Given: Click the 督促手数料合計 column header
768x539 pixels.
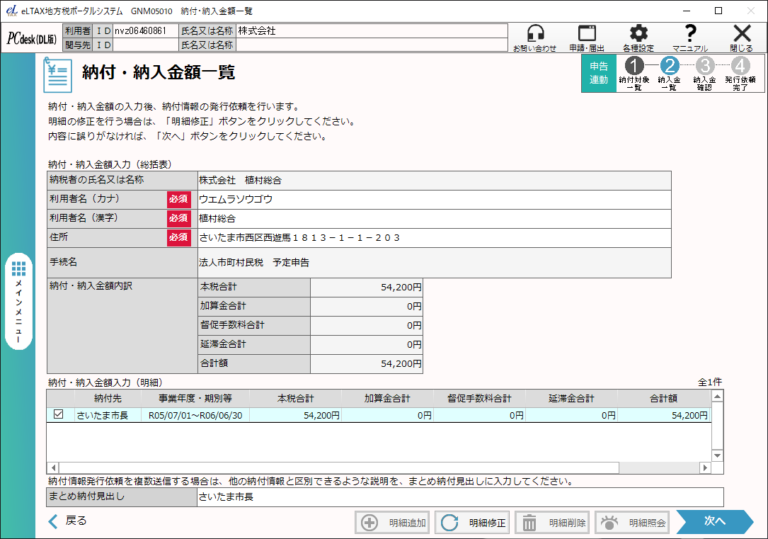Looking at the screenshot, I should tap(479, 398).
